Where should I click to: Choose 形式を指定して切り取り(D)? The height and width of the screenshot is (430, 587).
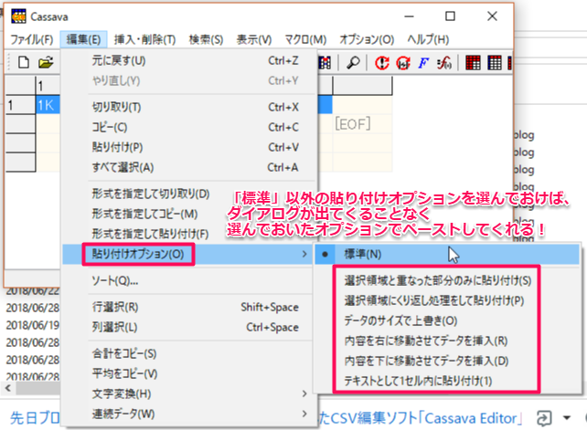[x=189, y=194]
